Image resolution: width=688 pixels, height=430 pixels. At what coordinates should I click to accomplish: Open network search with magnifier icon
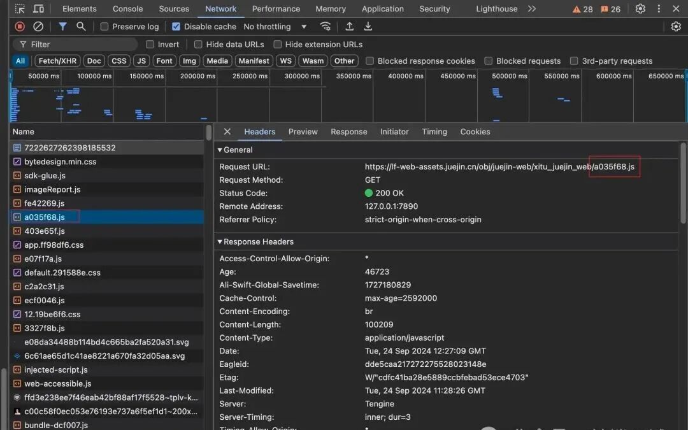pos(81,27)
